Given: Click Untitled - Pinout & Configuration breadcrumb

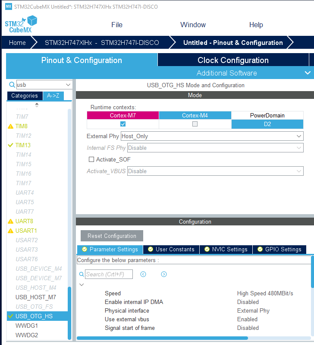Looking at the screenshot, I should 233,42.
